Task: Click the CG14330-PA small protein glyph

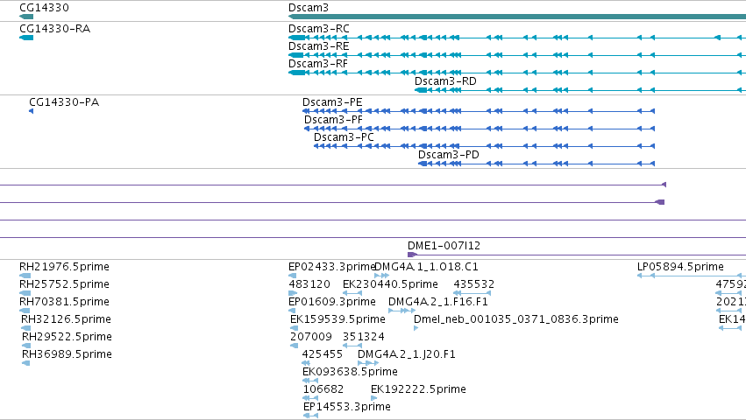Action: pyautogui.click(x=31, y=111)
